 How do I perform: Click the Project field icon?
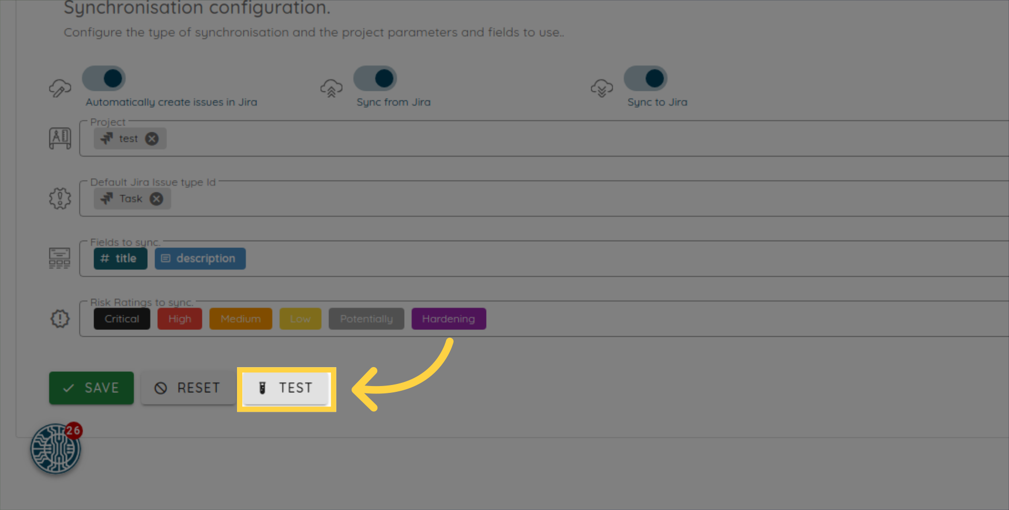tap(60, 139)
